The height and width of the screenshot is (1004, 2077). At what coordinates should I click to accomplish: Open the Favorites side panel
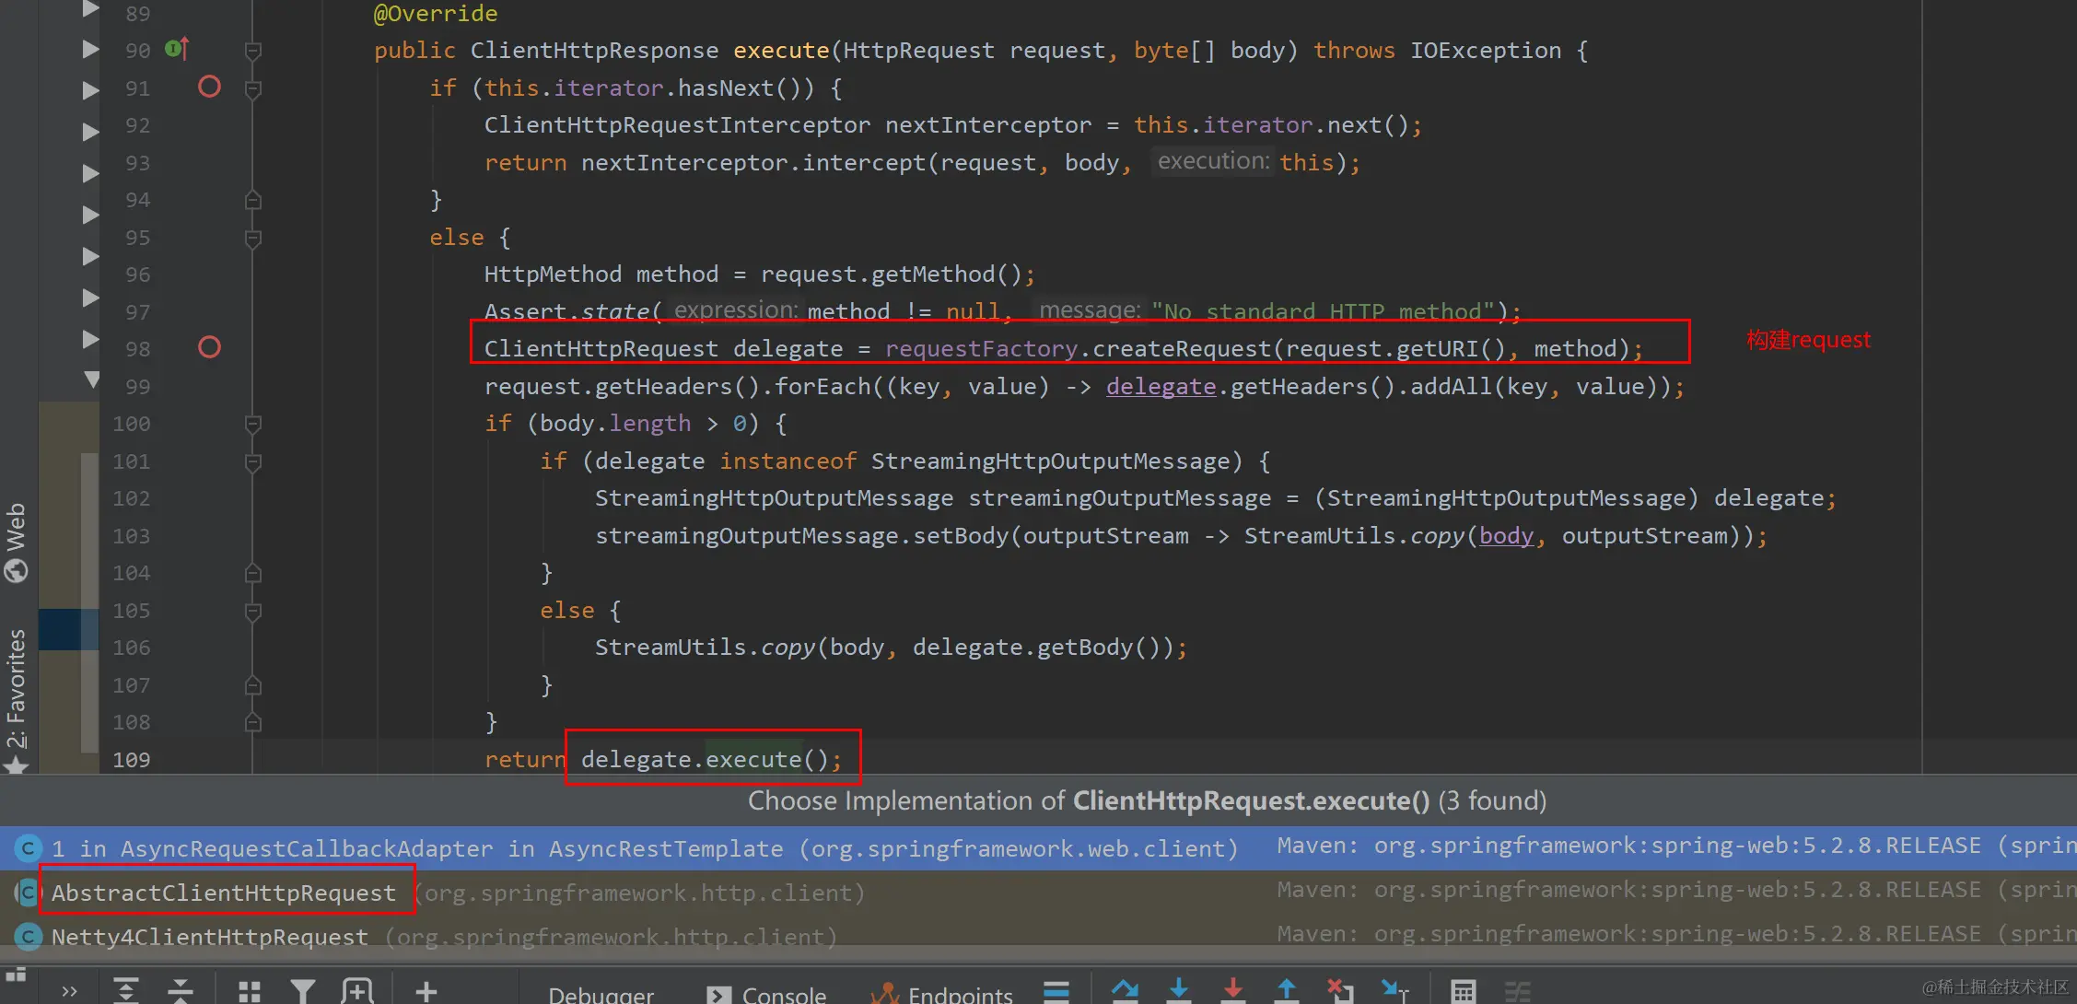17,691
